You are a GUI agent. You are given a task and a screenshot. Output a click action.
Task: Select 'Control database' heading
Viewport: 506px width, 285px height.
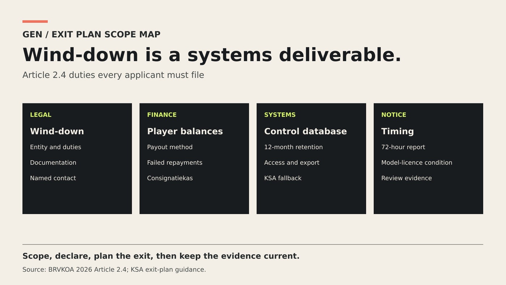305,131
